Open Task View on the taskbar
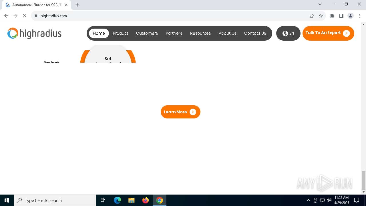The image size is (366, 206). 103,200
